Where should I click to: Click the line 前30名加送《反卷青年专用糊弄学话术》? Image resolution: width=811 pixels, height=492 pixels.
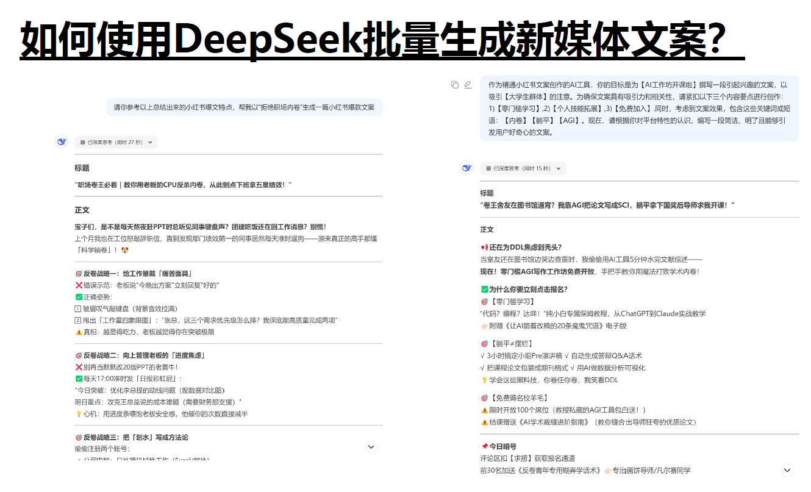(x=585, y=470)
